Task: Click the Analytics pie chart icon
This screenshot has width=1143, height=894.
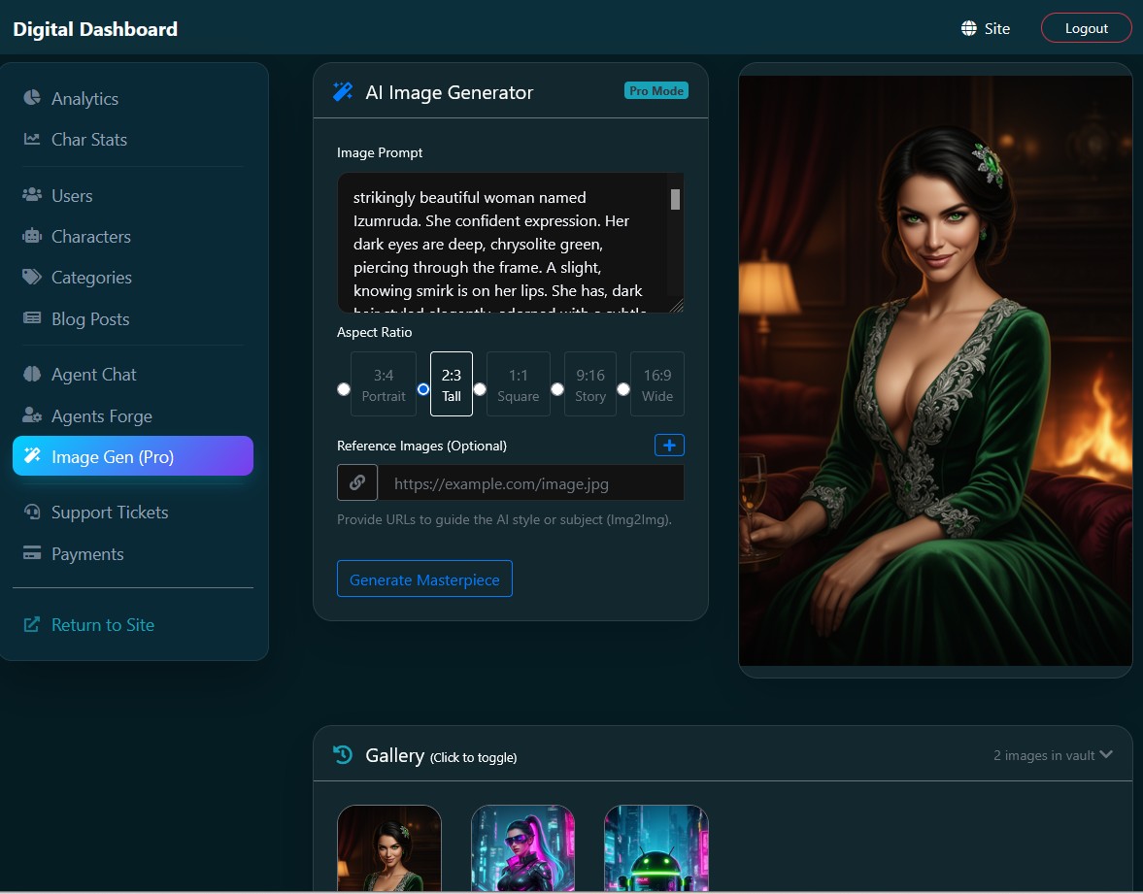Action: click(x=32, y=98)
